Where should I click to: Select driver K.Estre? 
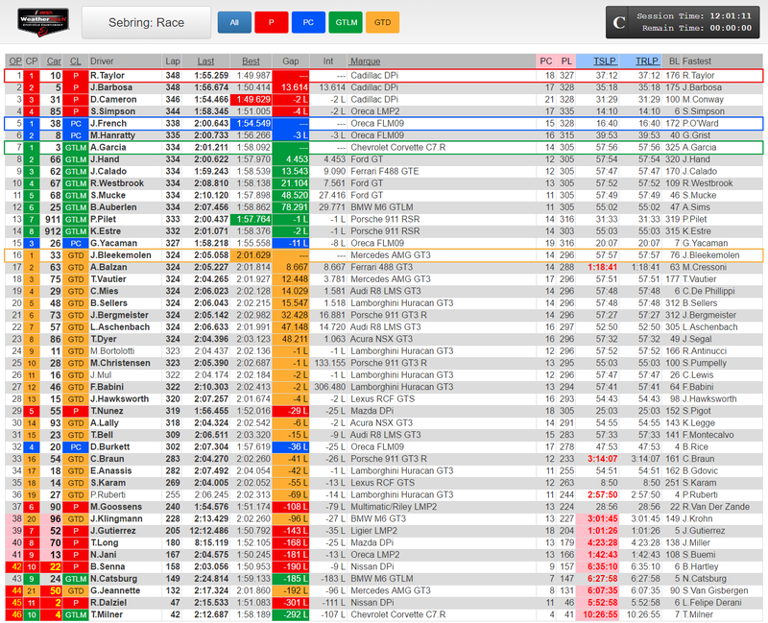coord(106,231)
